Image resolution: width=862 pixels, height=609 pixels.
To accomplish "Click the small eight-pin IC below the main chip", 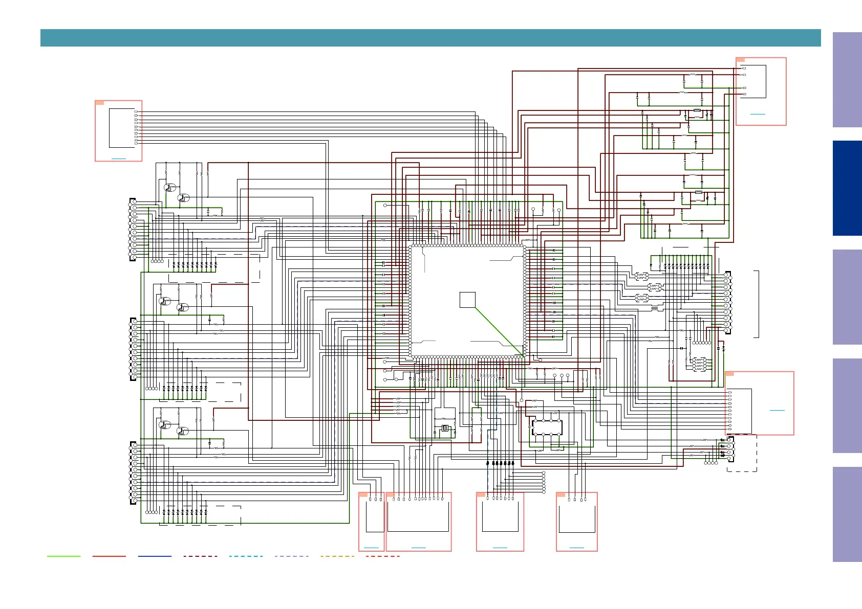I will pos(547,427).
